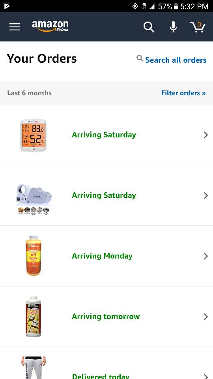Select the digital thermometer product thumbnail
The height and width of the screenshot is (379, 213).
[33, 135]
